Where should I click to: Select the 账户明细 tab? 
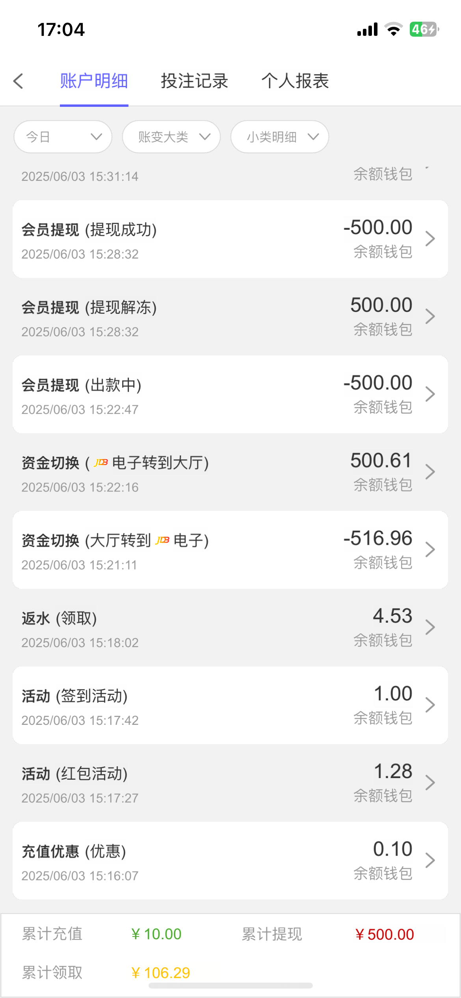click(x=94, y=81)
